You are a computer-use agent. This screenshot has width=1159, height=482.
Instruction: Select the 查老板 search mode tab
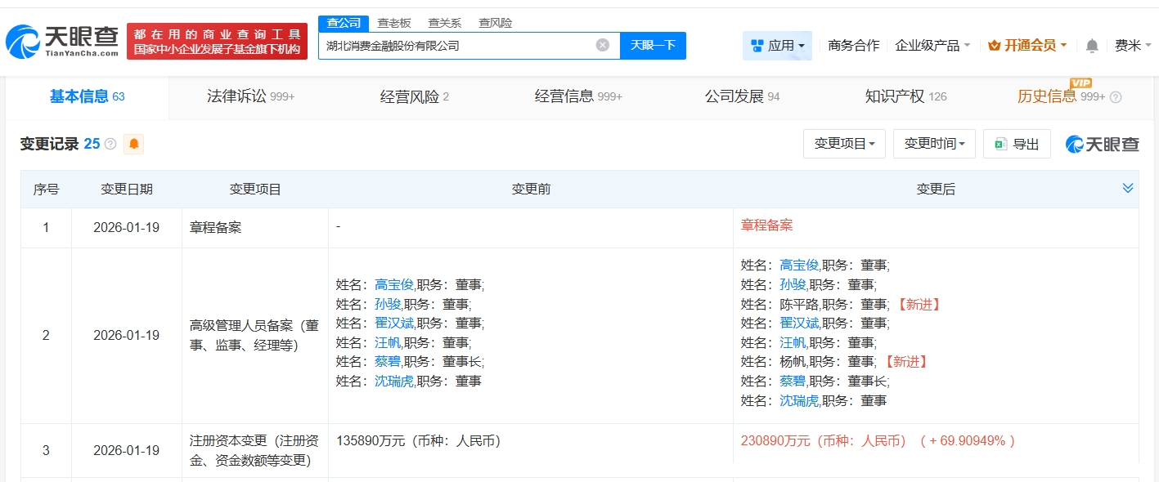pyautogui.click(x=394, y=23)
